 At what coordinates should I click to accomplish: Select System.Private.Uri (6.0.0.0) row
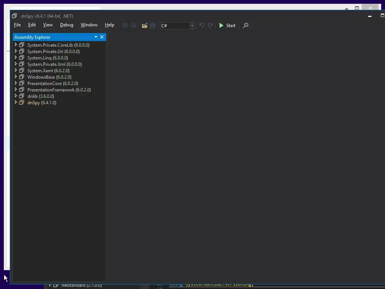[x=59, y=51]
